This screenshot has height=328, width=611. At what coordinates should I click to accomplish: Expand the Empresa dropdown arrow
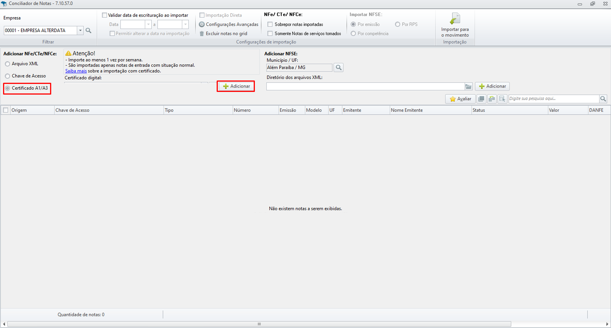[80, 31]
